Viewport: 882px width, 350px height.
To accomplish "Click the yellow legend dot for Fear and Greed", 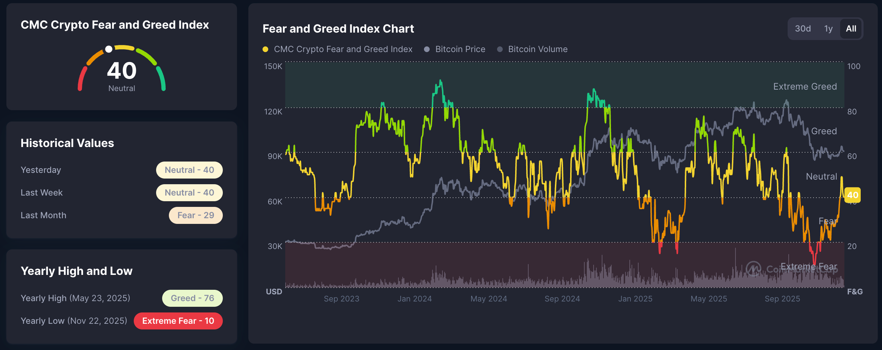I will [x=265, y=49].
